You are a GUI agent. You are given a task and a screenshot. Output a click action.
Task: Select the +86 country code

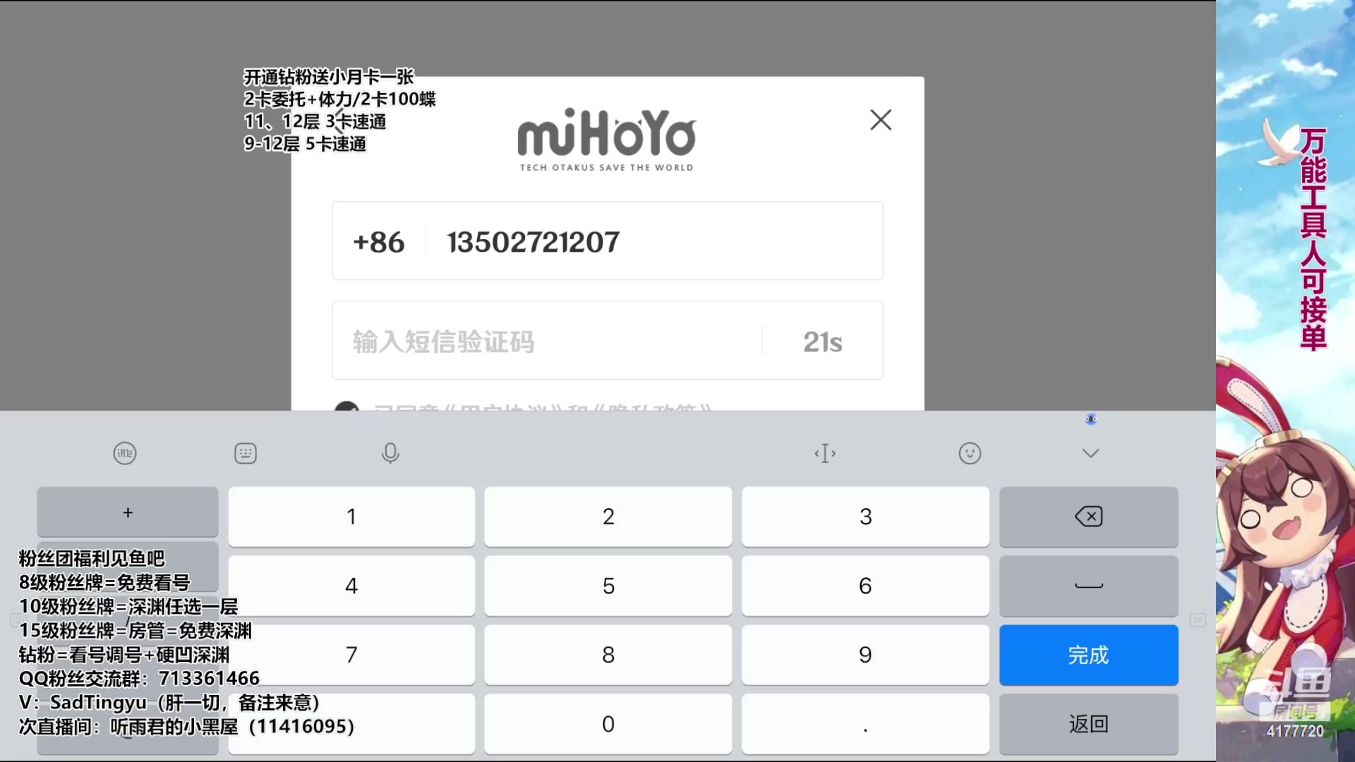pyautogui.click(x=379, y=242)
